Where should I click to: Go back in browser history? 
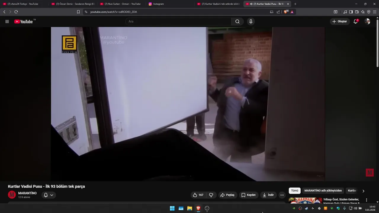pos(4,12)
